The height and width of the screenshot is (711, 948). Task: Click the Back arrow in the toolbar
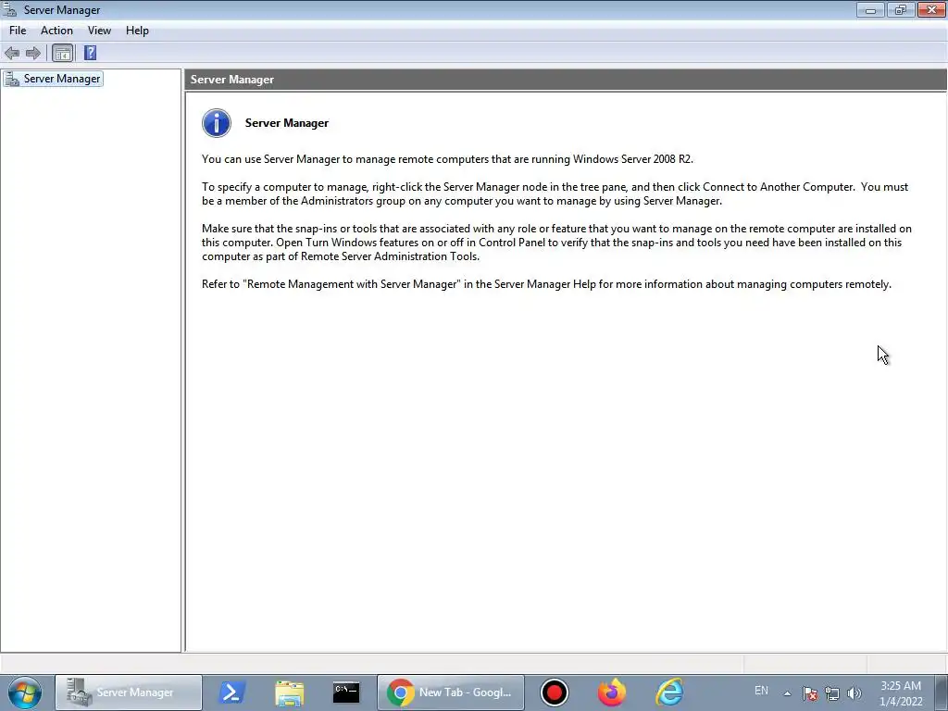(12, 53)
